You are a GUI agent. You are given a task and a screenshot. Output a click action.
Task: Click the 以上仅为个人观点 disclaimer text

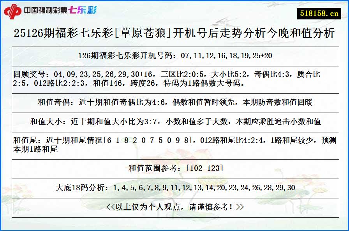(x=174, y=206)
